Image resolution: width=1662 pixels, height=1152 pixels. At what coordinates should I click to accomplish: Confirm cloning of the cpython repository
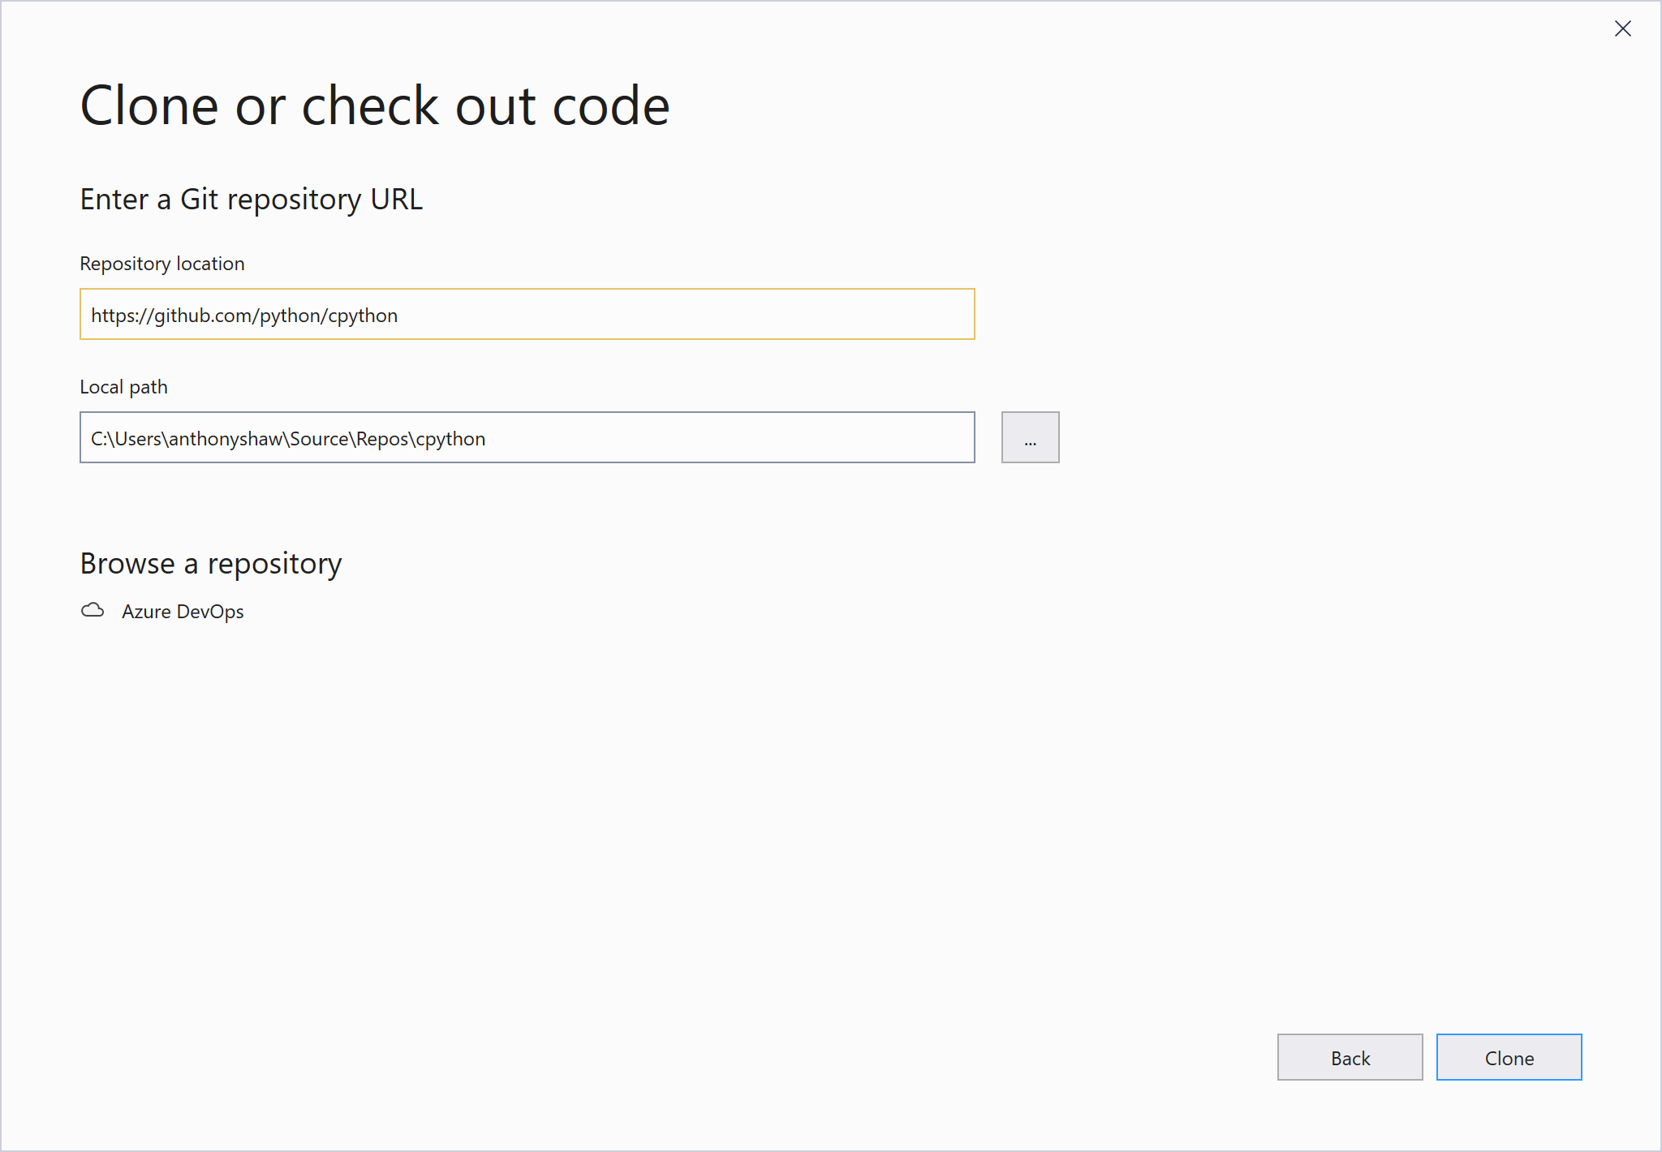pos(1509,1057)
